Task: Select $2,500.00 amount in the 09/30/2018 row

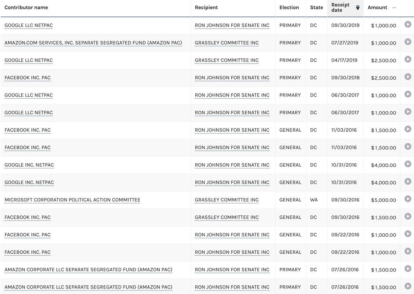Action: coord(383,78)
